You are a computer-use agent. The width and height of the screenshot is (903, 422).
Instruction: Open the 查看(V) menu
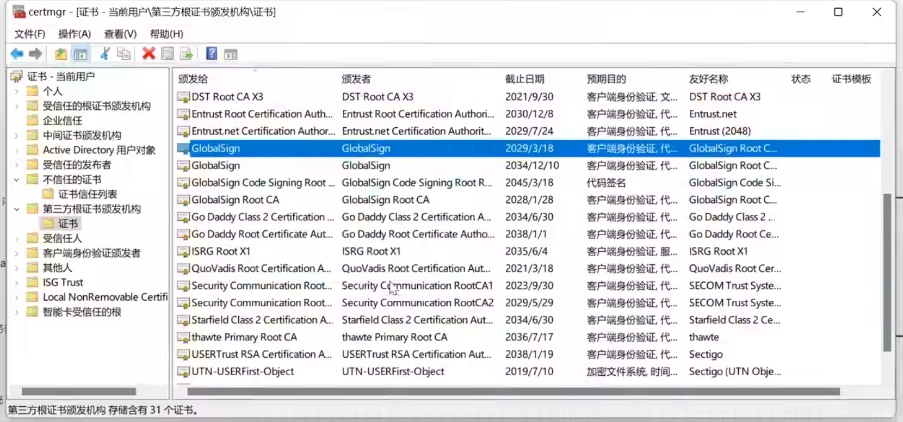[120, 34]
